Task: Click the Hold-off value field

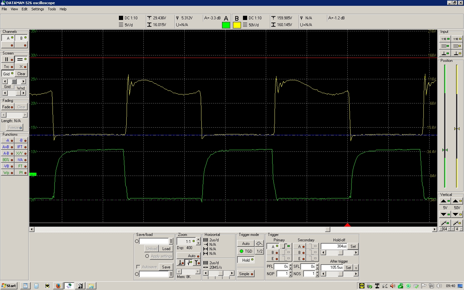Action: click(x=334, y=246)
